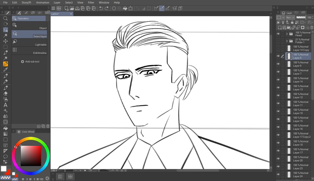Show Layer 14 Copy
This screenshot has height=181, width=314.
[278, 48]
